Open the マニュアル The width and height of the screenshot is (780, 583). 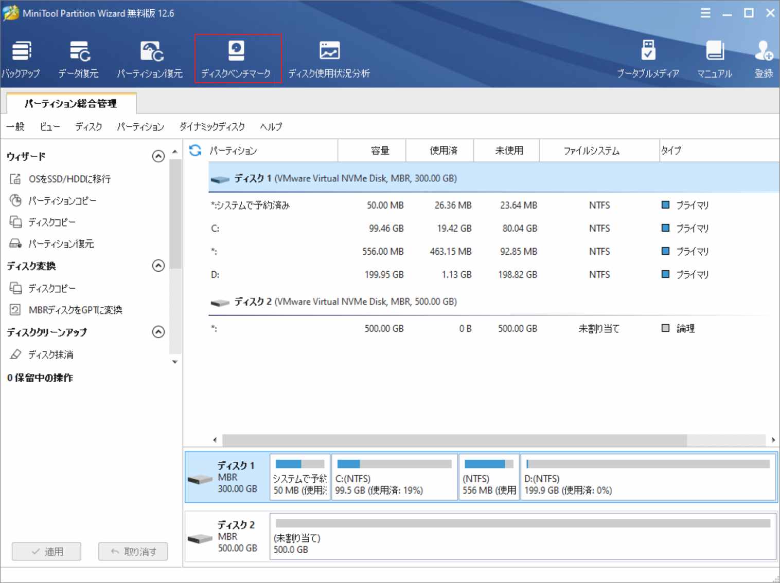tap(715, 57)
